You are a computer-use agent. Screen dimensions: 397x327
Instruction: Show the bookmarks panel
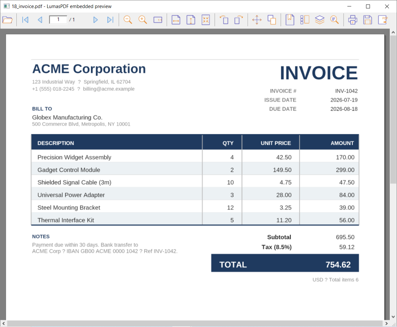[290, 20]
